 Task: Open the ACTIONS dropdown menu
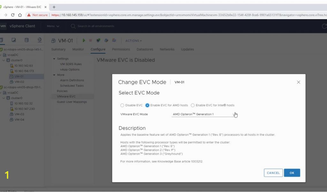133,41
